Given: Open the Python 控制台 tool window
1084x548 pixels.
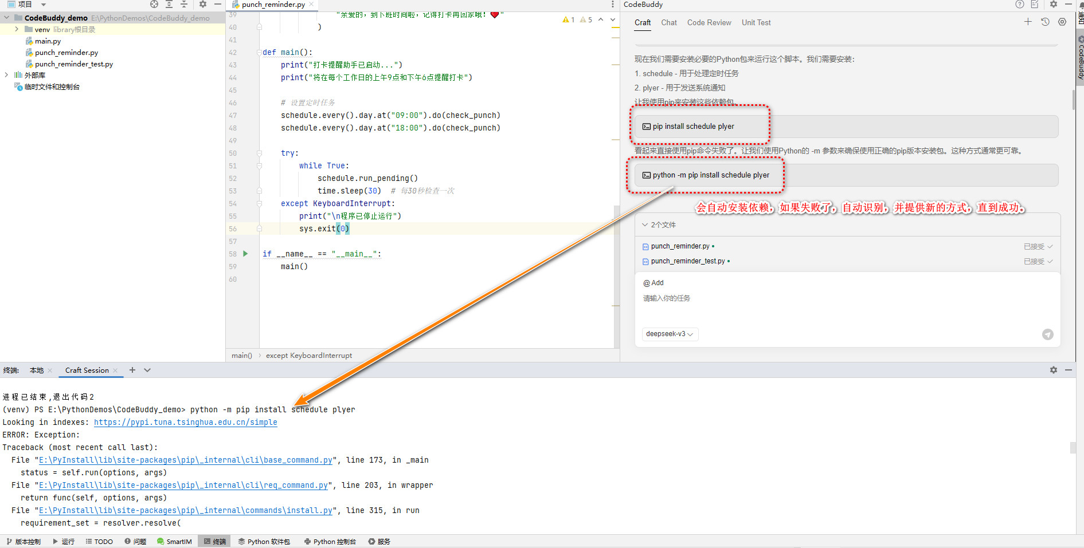Looking at the screenshot, I should click(x=330, y=541).
